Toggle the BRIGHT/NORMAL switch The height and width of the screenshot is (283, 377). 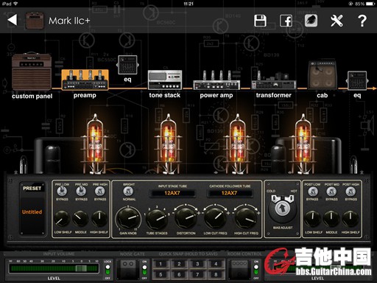click(x=128, y=191)
